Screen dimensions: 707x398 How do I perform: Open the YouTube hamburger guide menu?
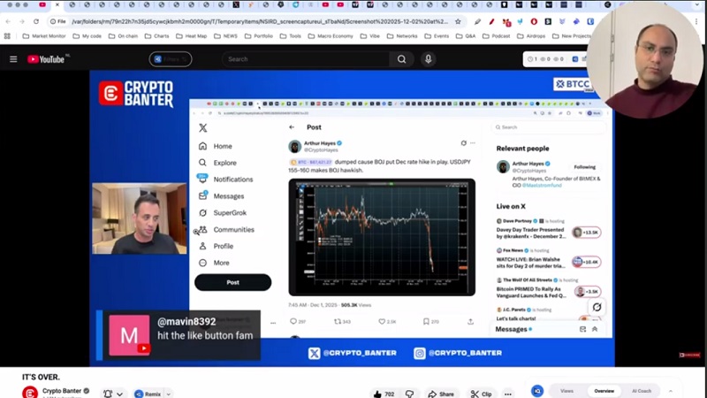point(13,59)
